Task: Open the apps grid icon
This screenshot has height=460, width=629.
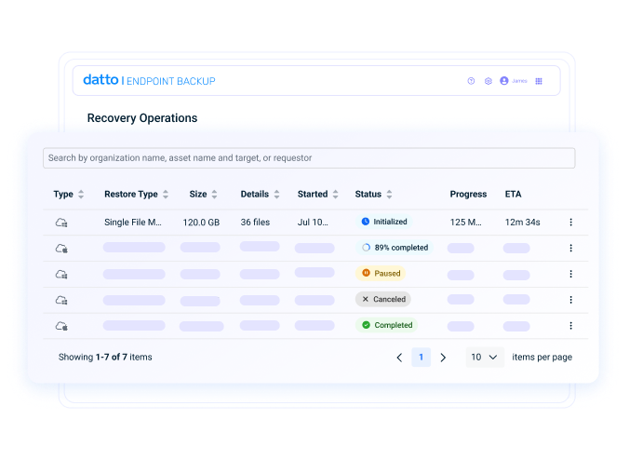Action: tap(539, 81)
